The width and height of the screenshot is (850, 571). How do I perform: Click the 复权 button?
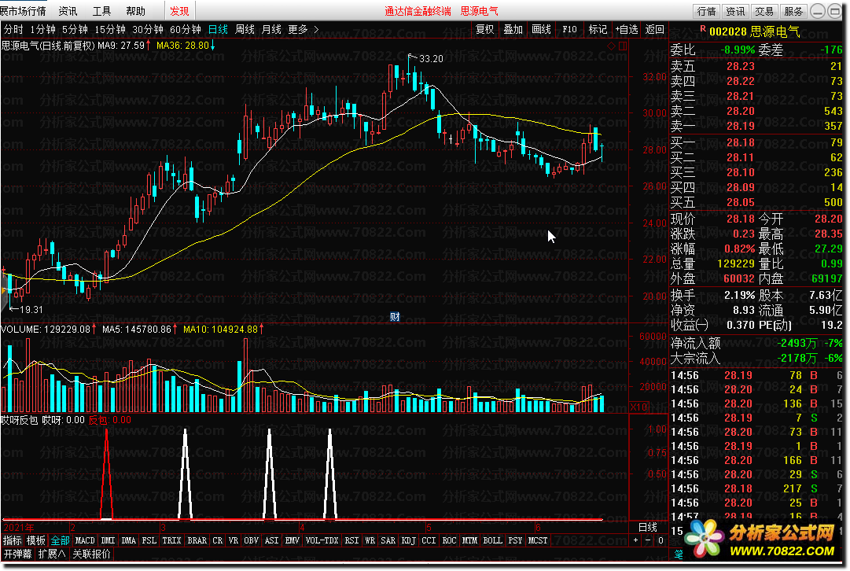pos(485,29)
